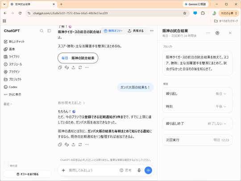This screenshot has width=241, height=181.
Task: Click the Gemini に相談 button
Action: tap(195, 4)
